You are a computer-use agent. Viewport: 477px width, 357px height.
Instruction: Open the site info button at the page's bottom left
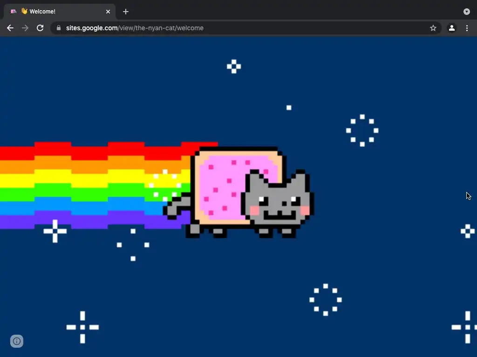(17, 341)
